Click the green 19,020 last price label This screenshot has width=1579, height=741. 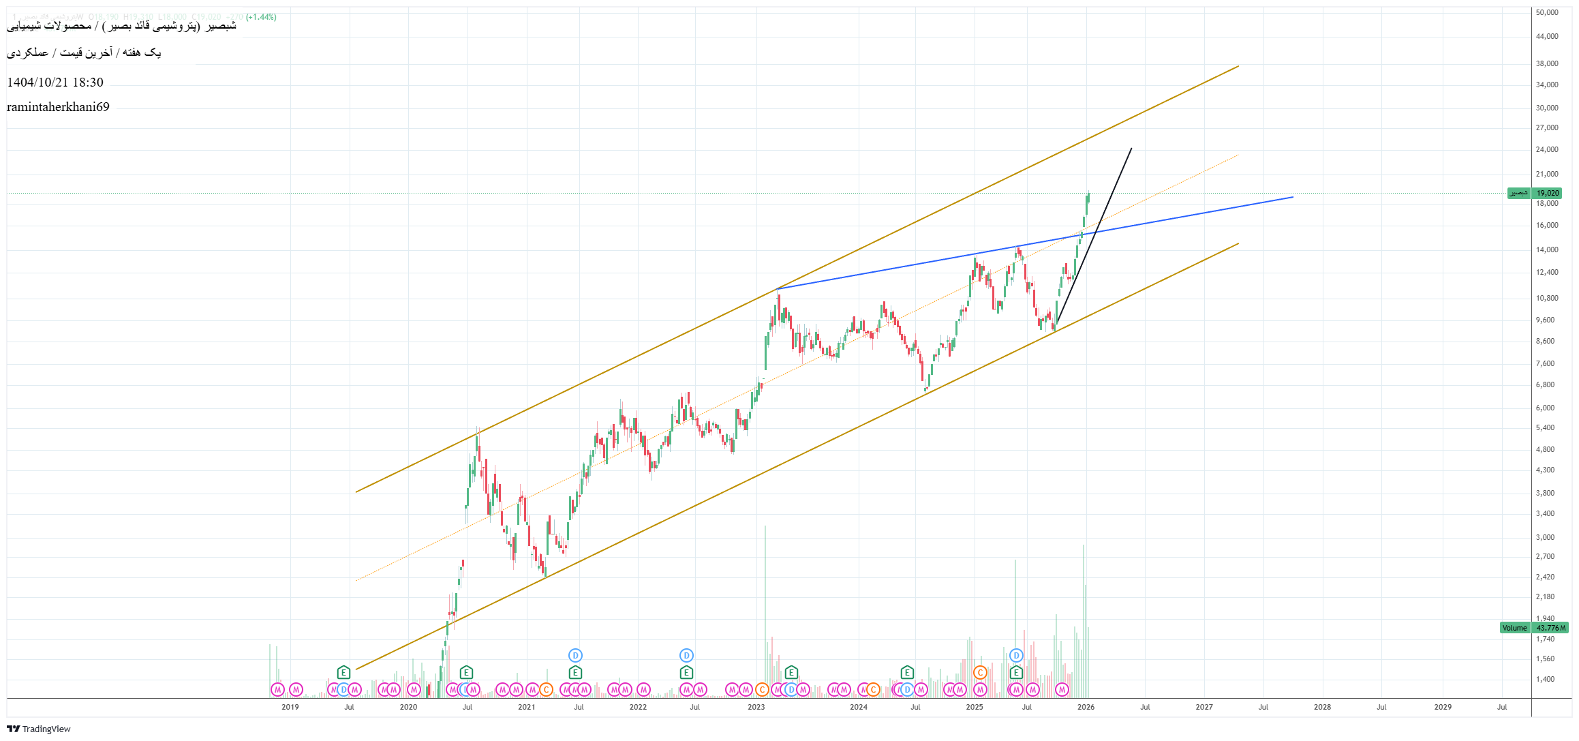[1548, 193]
